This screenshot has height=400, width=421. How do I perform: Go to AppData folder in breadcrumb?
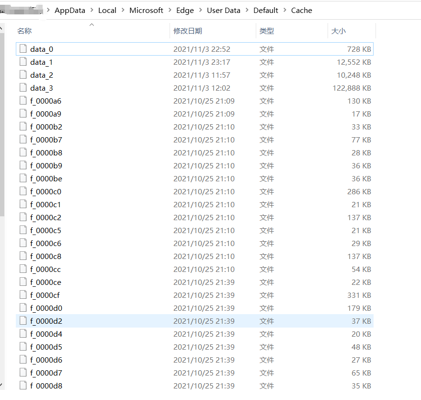tap(70, 11)
